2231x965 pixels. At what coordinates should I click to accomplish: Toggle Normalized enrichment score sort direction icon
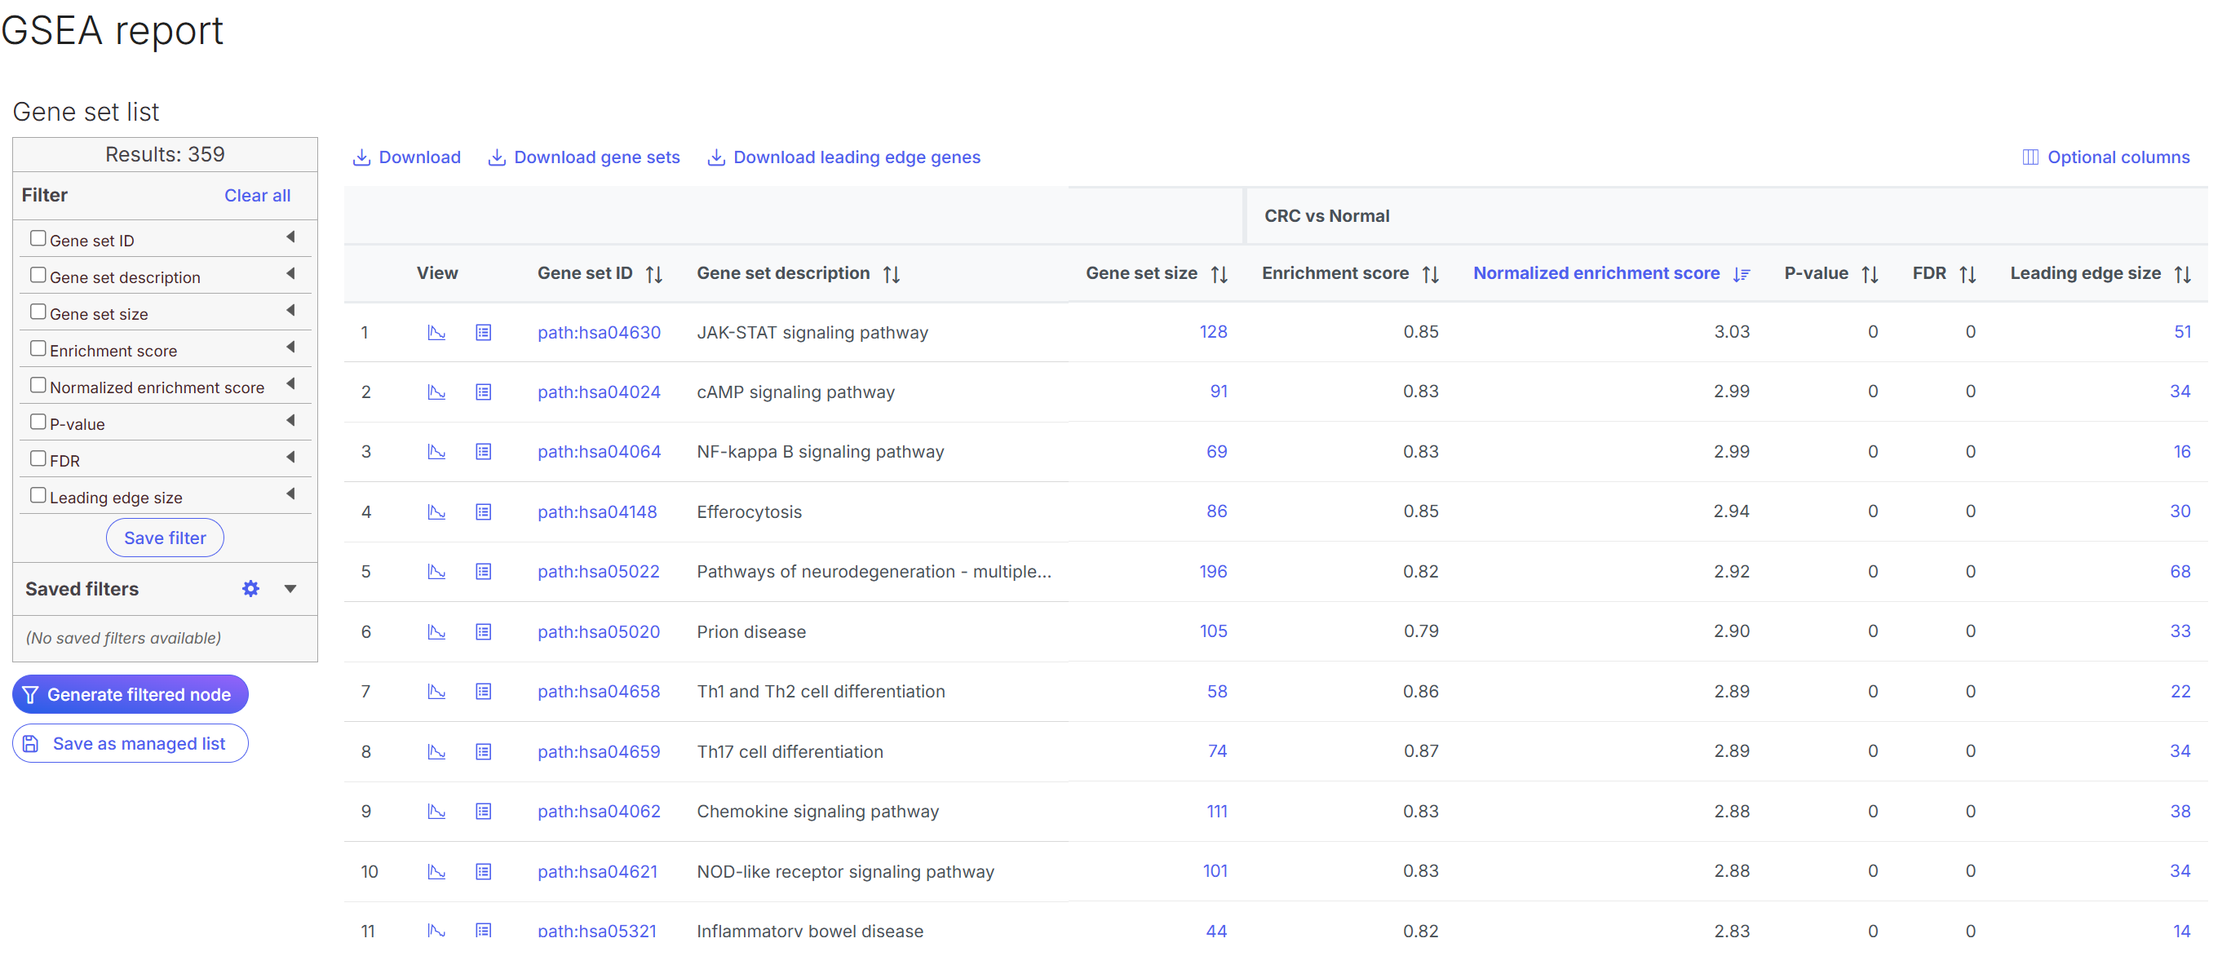point(1742,275)
